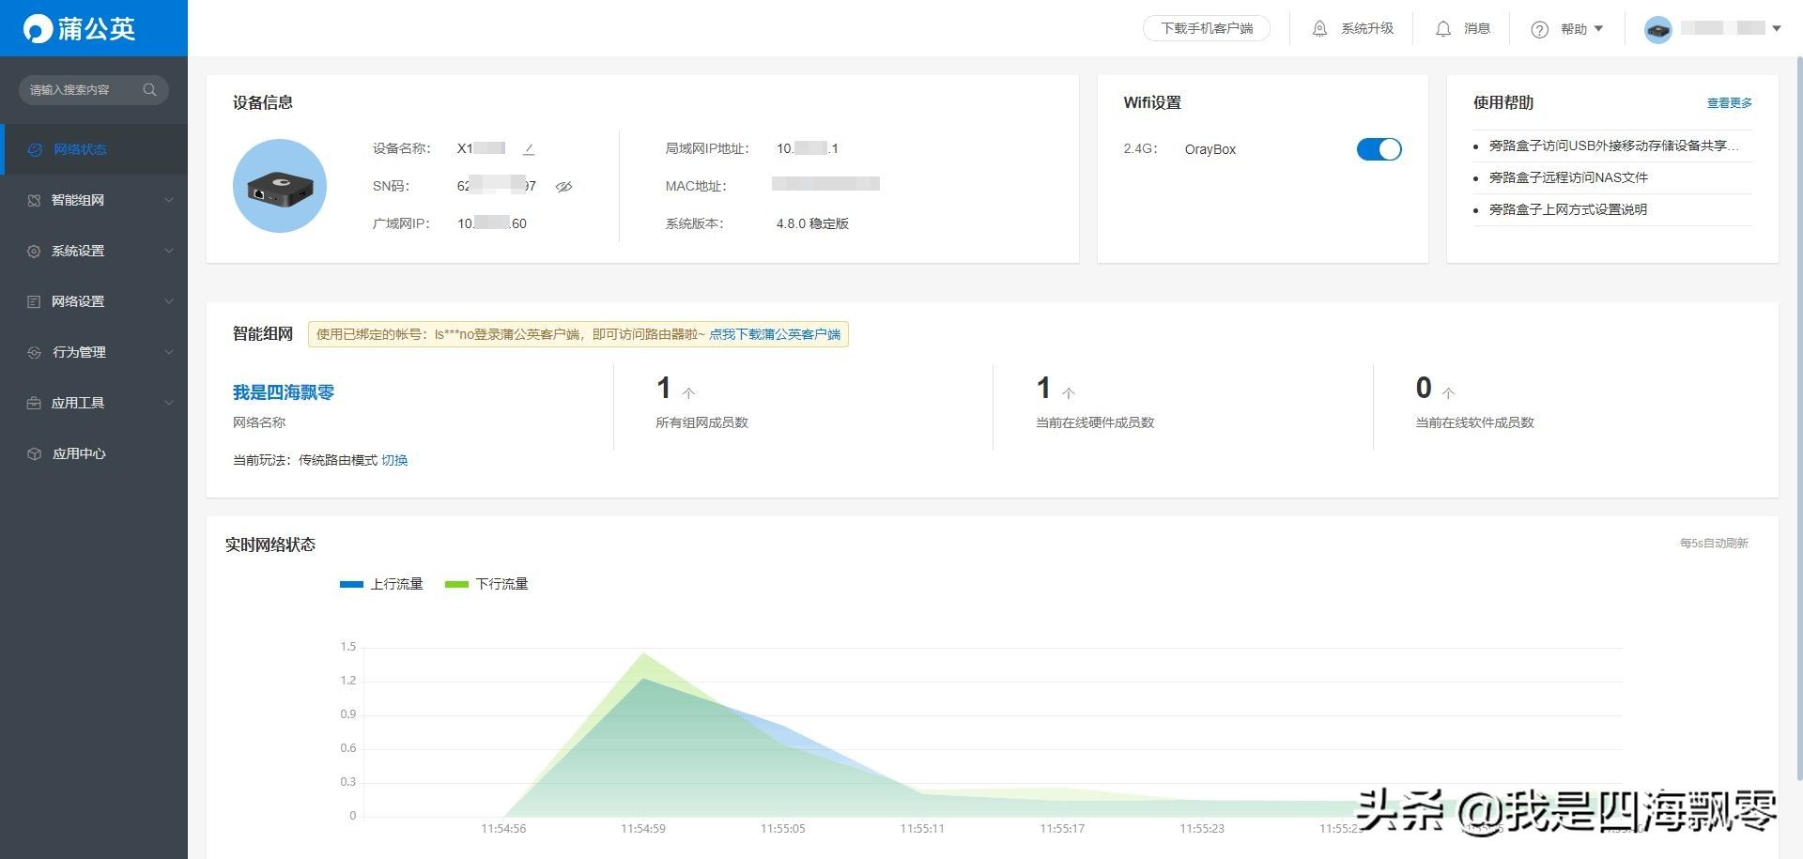This screenshot has height=859, width=1803.
Task: Click the search magnifier icon in sidebar
Action: coord(149,90)
